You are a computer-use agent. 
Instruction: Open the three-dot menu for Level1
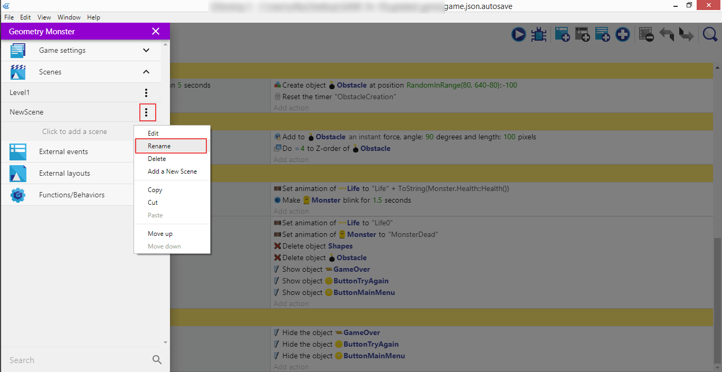[x=146, y=93]
